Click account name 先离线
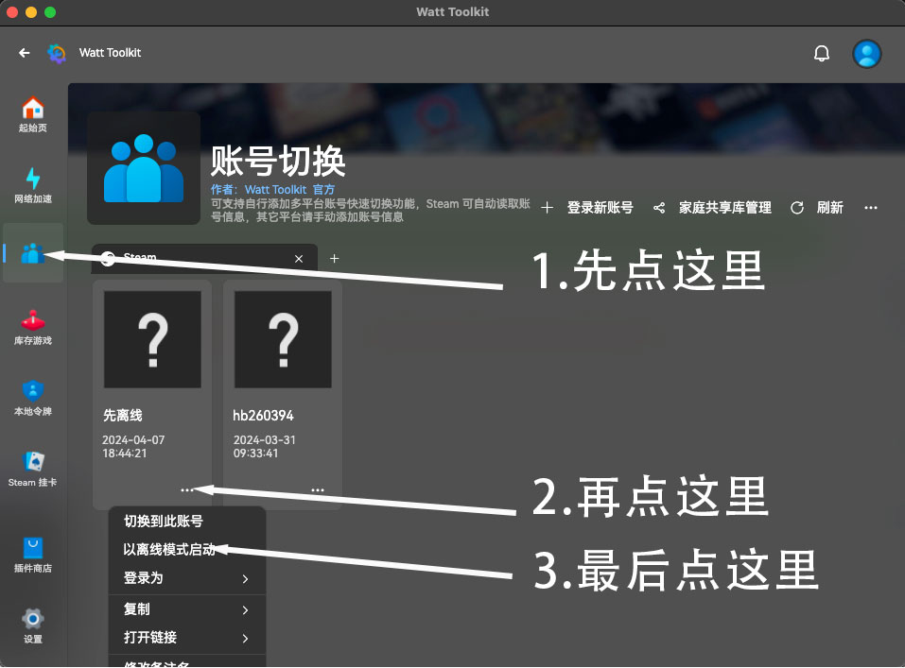Image resolution: width=905 pixels, height=668 pixels. 122,416
